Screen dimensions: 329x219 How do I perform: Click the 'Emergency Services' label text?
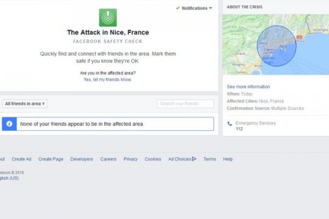[255, 123]
